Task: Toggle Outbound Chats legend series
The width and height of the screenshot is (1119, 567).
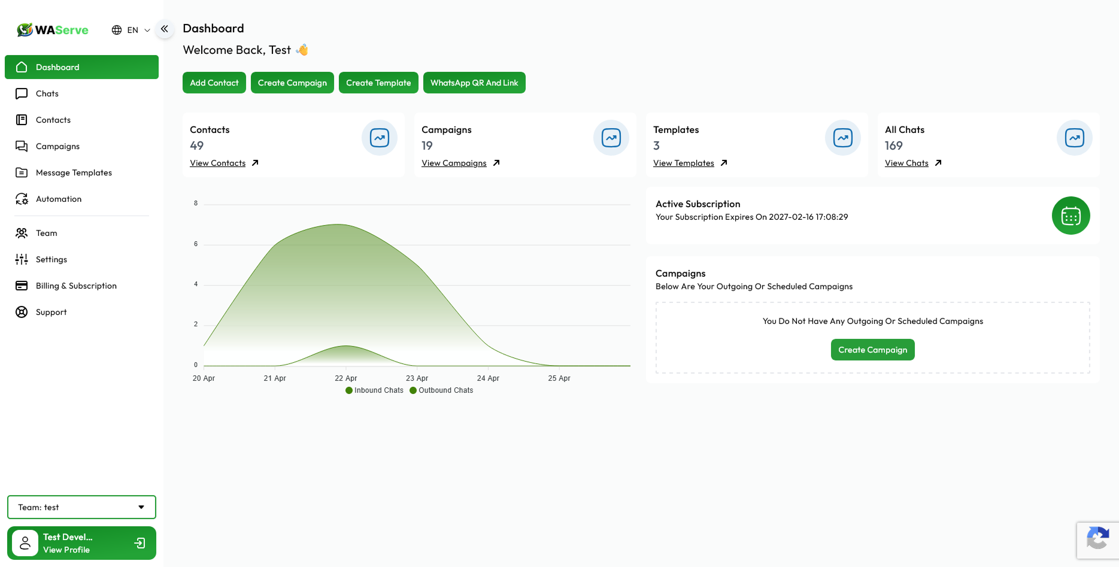Action: click(x=442, y=390)
